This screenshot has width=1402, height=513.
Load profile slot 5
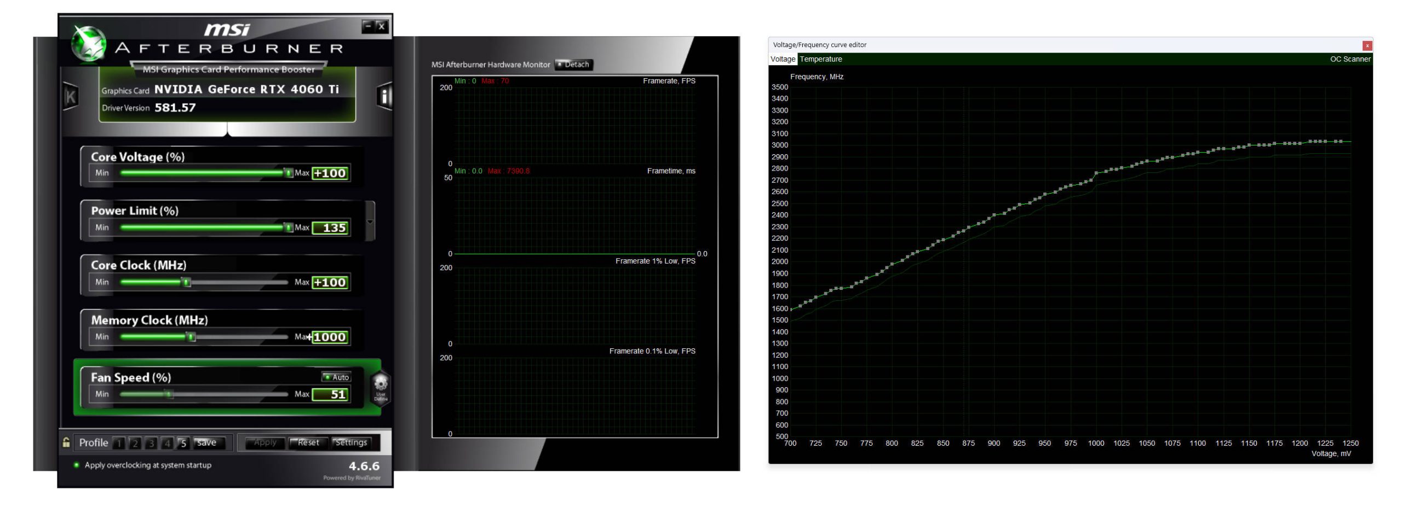pos(183,443)
